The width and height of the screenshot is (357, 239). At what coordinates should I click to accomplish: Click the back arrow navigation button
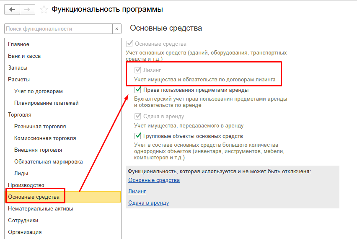pos(12,10)
